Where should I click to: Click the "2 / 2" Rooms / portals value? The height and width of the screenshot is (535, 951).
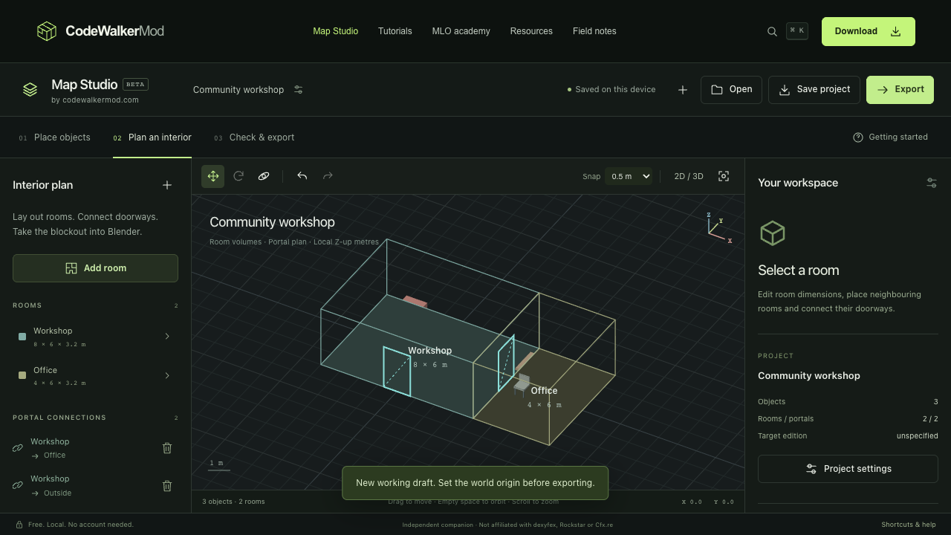930,419
